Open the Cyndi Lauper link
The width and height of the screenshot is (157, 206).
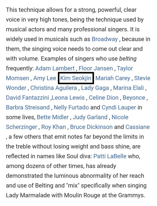(x=119, y=107)
